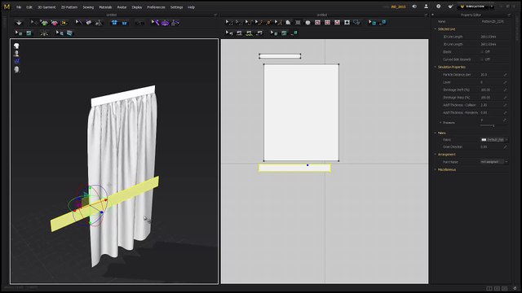Select the large curtain pattern in 2D window
This screenshot has width=522, height=293.
pyautogui.click(x=301, y=112)
